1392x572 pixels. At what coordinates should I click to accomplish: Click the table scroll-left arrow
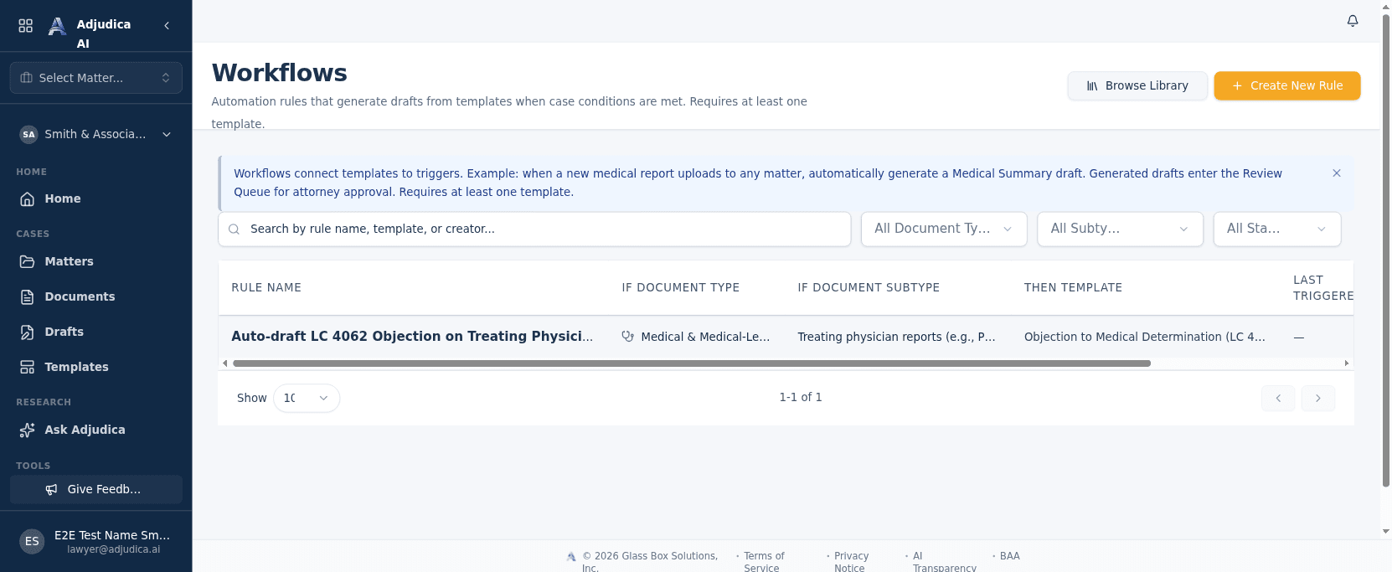[x=224, y=363]
